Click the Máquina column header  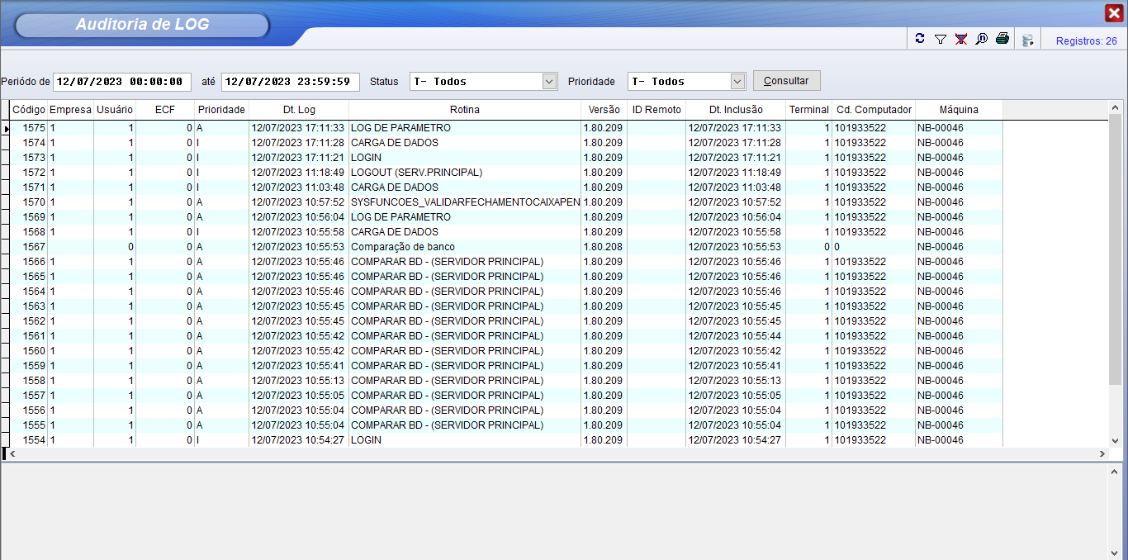pyautogui.click(x=958, y=109)
